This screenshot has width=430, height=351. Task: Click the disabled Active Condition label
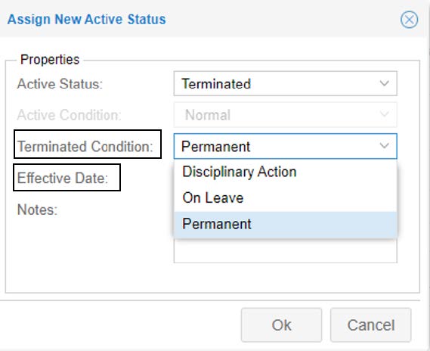click(x=69, y=115)
